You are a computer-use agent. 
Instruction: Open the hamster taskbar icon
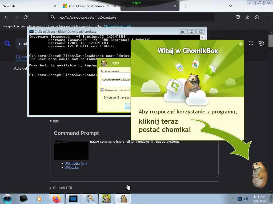(x=123, y=199)
